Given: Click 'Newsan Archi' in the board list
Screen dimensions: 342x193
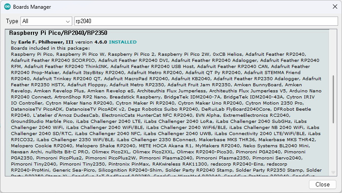Looking at the screenshot, I should pyautogui.click(x=27, y=152).
